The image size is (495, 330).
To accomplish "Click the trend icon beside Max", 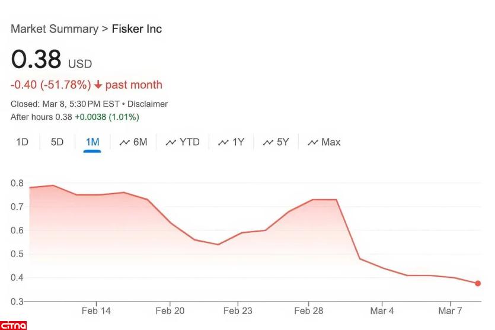I will [x=313, y=142].
